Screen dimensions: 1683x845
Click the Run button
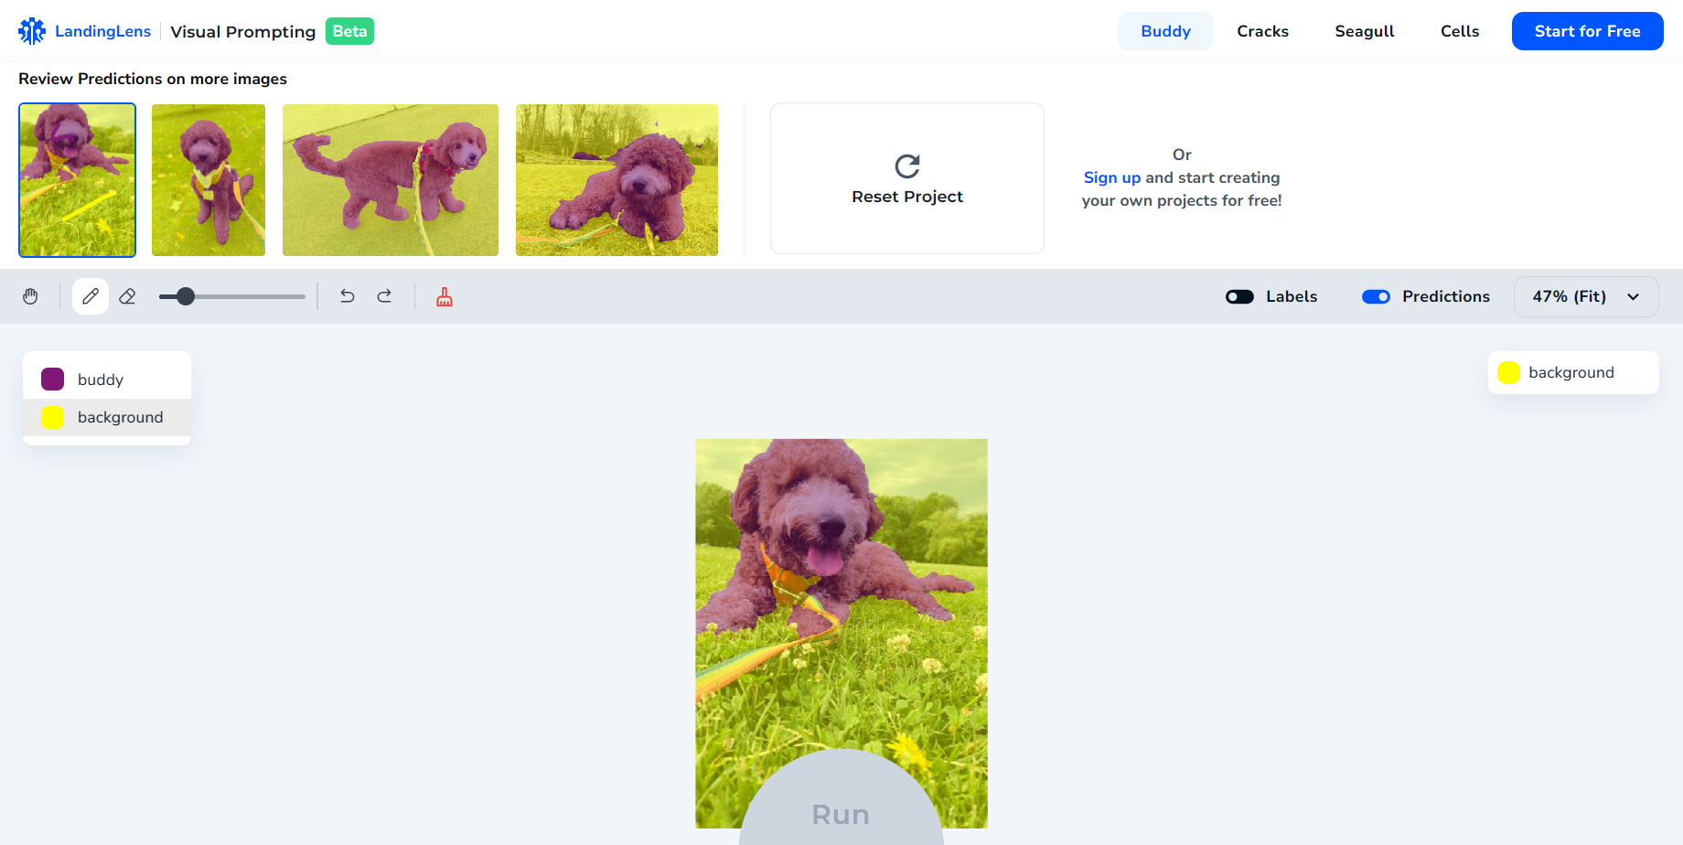[841, 797]
